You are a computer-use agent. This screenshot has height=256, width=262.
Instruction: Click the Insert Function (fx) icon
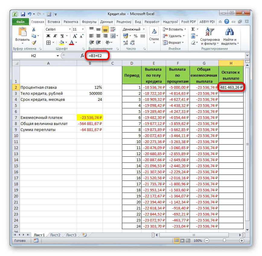(x=82, y=56)
